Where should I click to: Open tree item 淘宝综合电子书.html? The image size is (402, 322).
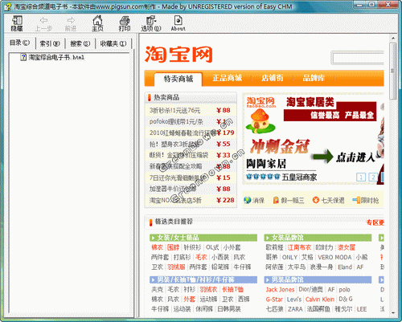click(x=56, y=57)
